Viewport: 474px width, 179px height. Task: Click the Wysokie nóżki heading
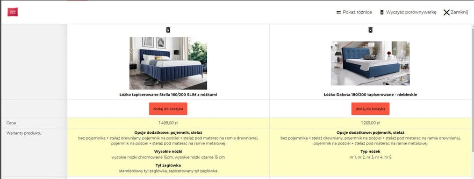pyautogui.click(x=168, y=151)
